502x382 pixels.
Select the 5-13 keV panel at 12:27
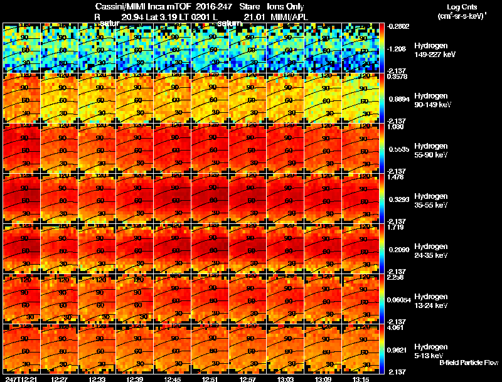(x=60, y=349)
